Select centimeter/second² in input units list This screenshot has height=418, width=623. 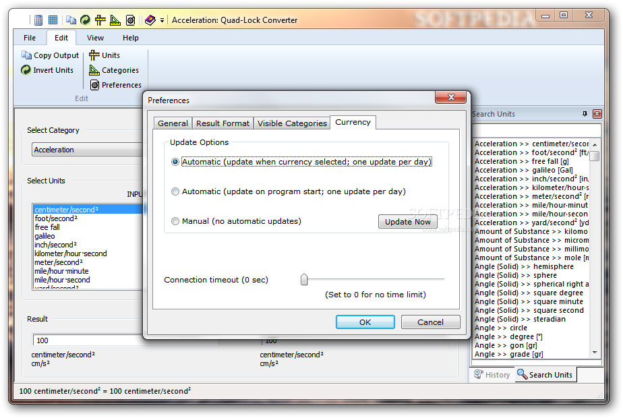tap(88, 210)
